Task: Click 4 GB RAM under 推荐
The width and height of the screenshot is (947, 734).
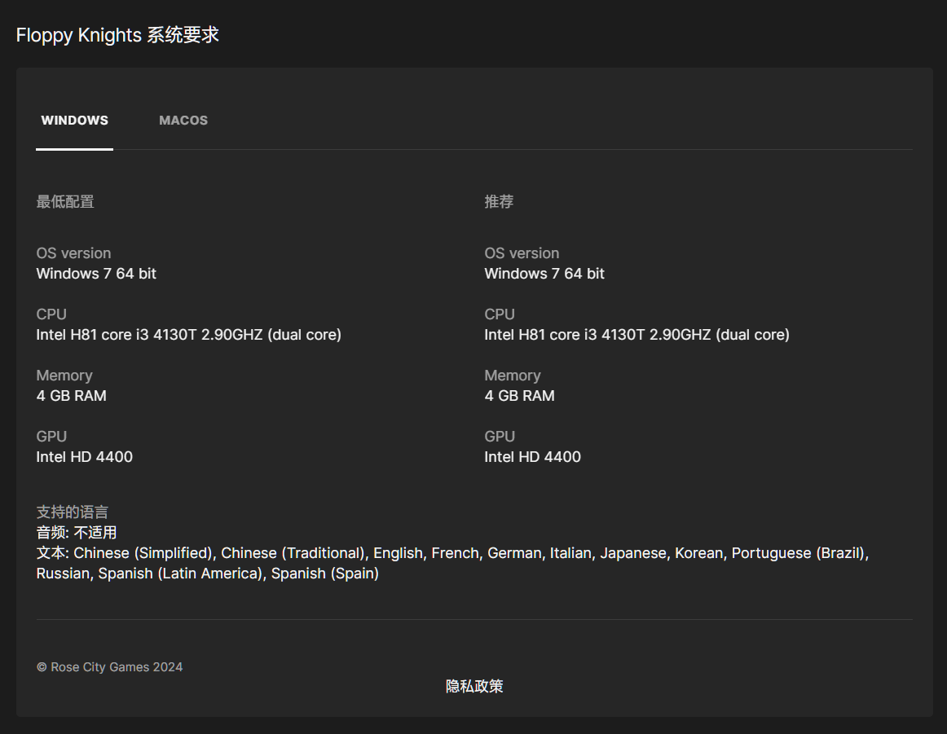Action: tap(519, 395)
